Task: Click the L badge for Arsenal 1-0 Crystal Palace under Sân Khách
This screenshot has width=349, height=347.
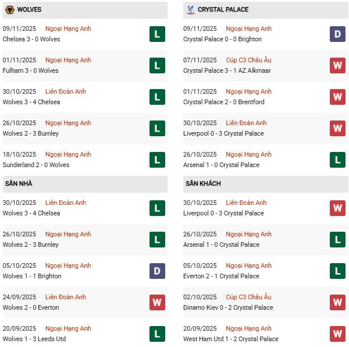Action: 337,240
